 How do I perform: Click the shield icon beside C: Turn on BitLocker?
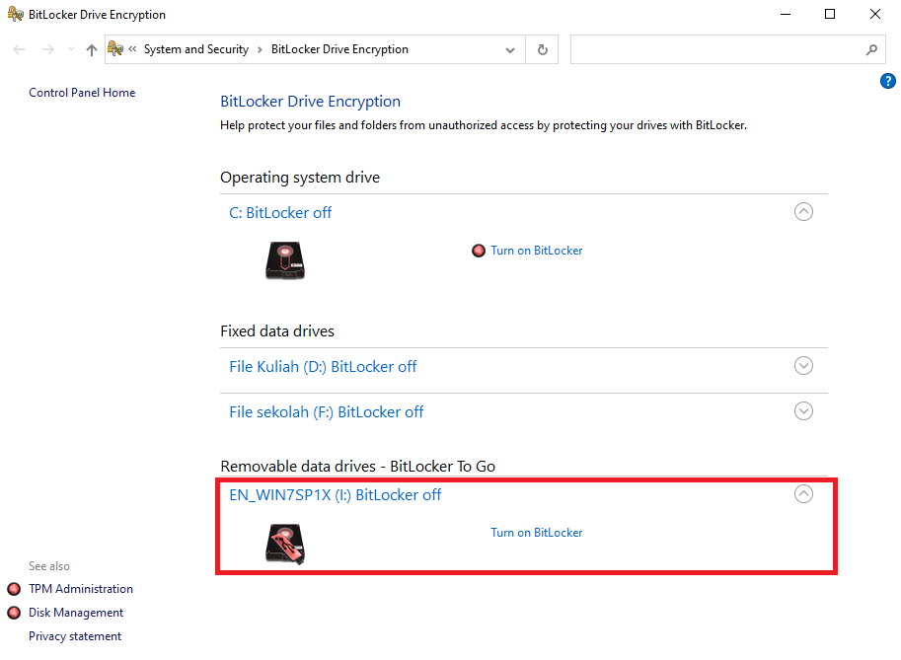[x=478, y=251]
